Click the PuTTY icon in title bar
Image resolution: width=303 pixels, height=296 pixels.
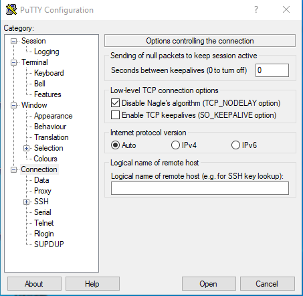tap(11, 9)
